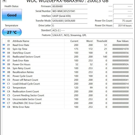
Task: Click the status circle for Reallocated Sectors Count
Action: point(4,56)
